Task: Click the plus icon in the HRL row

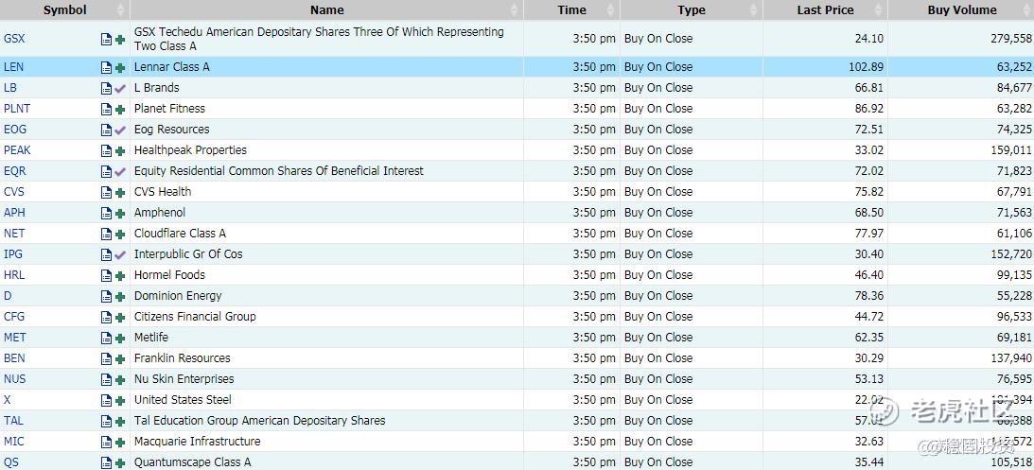Action: pyautogui.click(x=120, y=275)
